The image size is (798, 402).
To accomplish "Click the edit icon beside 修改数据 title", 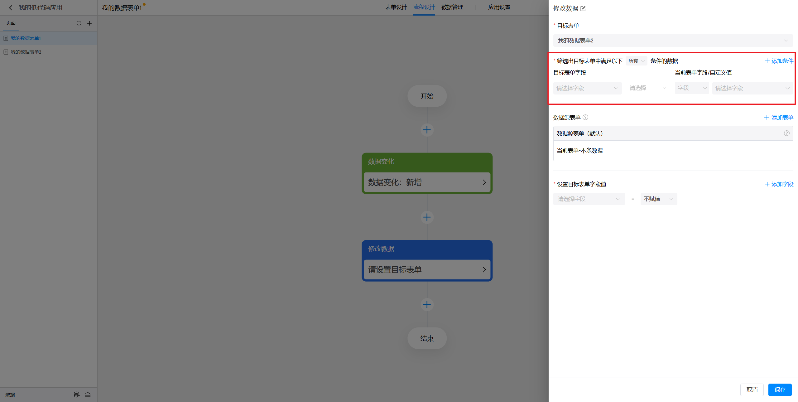I will [583, 9].
